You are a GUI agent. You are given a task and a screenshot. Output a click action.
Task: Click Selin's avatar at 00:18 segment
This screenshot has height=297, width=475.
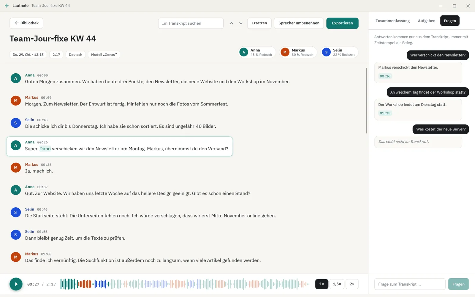pyautogui.click(x=16, y=123)
